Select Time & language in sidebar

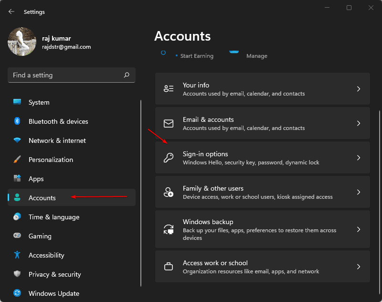pos(53,217)
